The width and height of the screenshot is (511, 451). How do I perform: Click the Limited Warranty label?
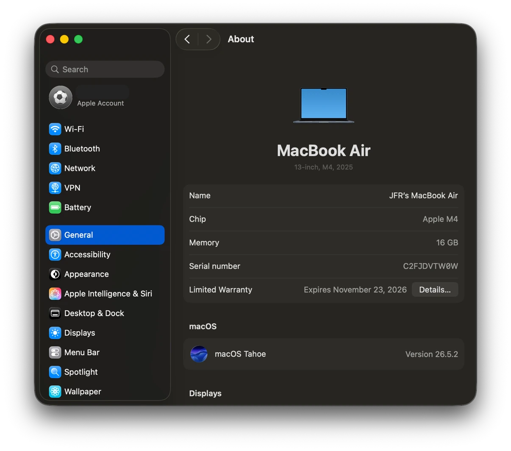coord(221,290)
